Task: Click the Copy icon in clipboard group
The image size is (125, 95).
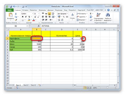Action: coord(16,17)
